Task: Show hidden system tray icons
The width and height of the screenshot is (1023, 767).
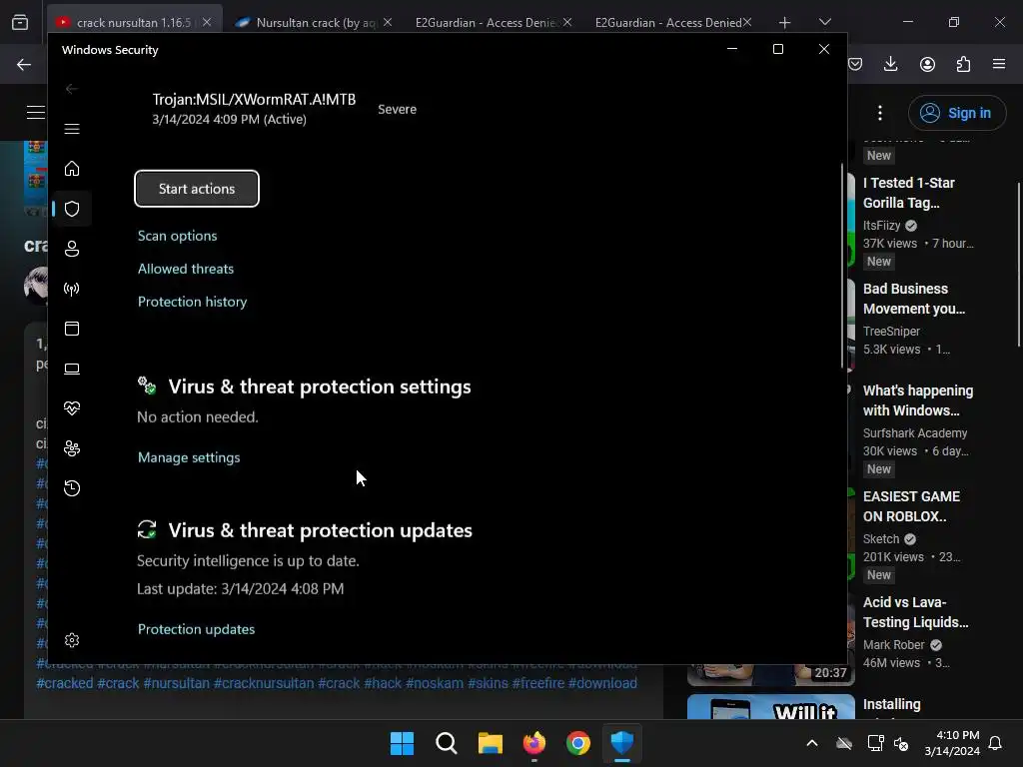Action: 812,743
